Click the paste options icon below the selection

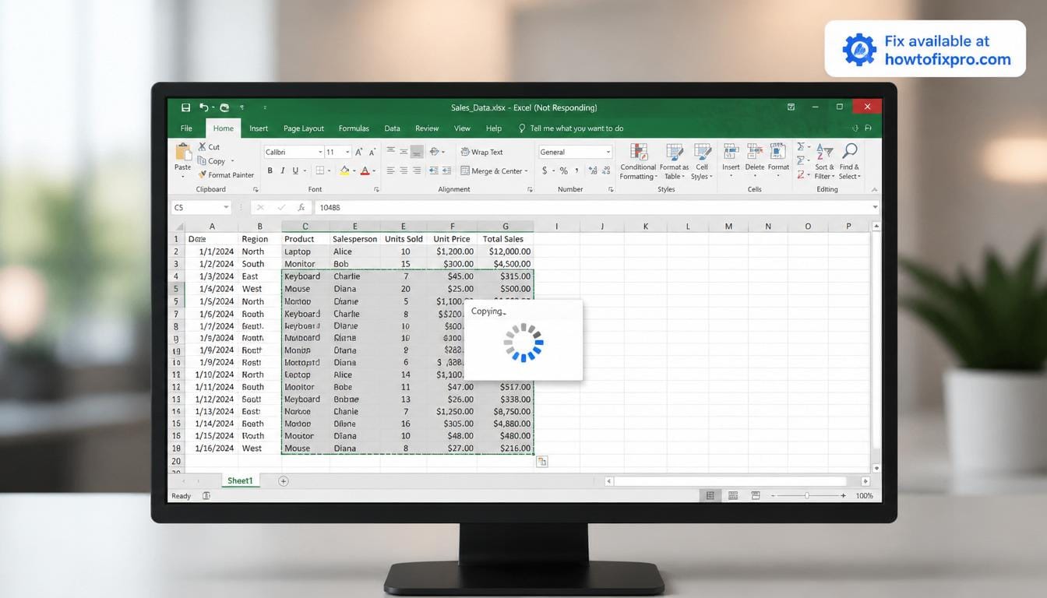pyautogui.click(x=541, y=462)
